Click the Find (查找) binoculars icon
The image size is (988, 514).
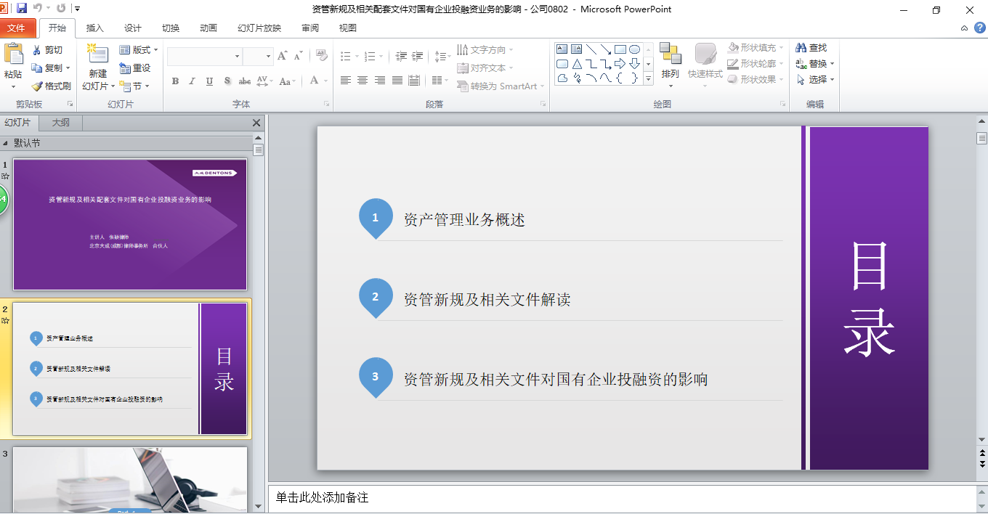[x=801, y=48]
